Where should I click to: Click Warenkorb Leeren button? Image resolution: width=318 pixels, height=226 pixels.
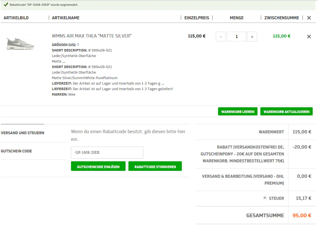[x=238, y=112]
